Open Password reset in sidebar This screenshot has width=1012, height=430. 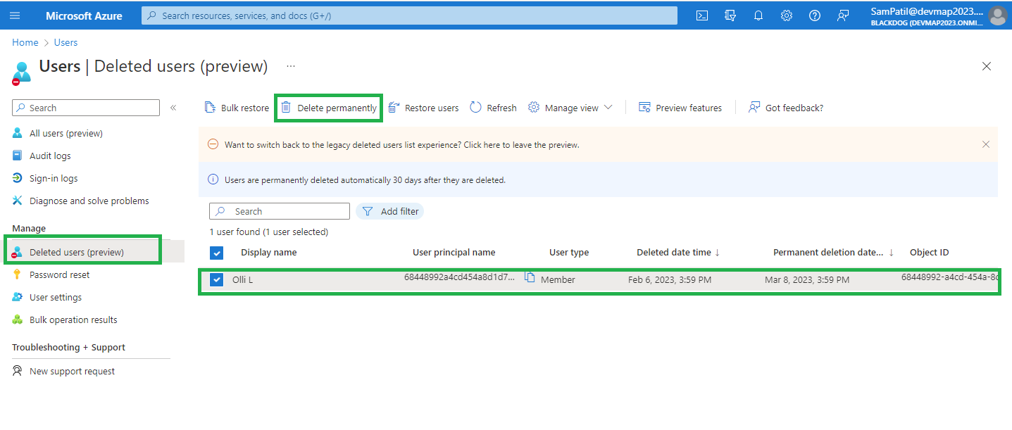59,274
